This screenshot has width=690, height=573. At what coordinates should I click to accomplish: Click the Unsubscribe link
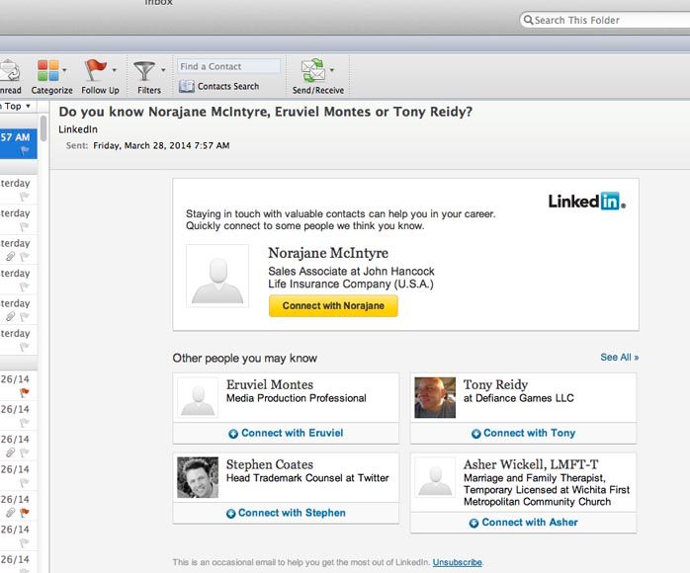[458, 562]
